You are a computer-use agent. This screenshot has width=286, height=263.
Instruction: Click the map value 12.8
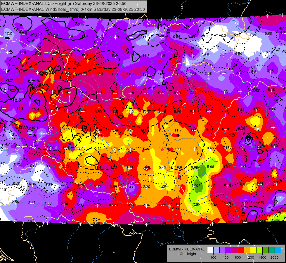[x=54, y=35]
